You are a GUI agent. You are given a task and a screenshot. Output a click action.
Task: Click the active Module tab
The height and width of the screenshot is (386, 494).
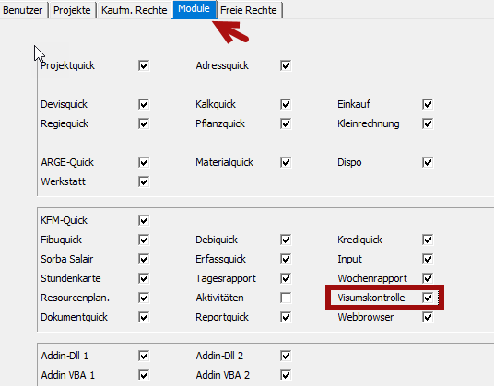pos(194,9)
